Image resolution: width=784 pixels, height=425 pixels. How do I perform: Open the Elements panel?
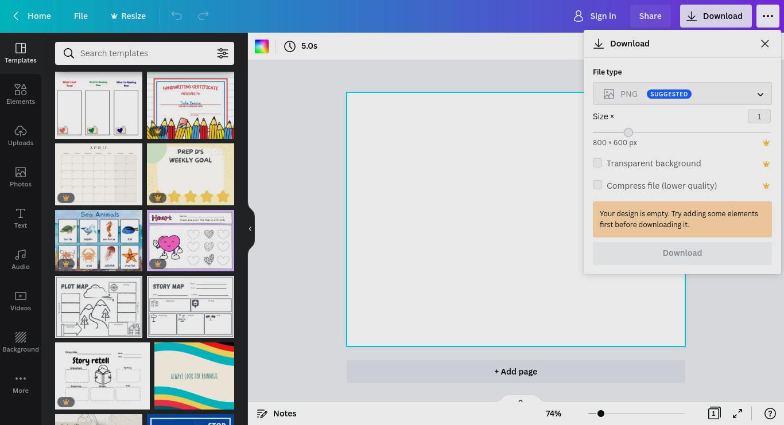(21, 94)
